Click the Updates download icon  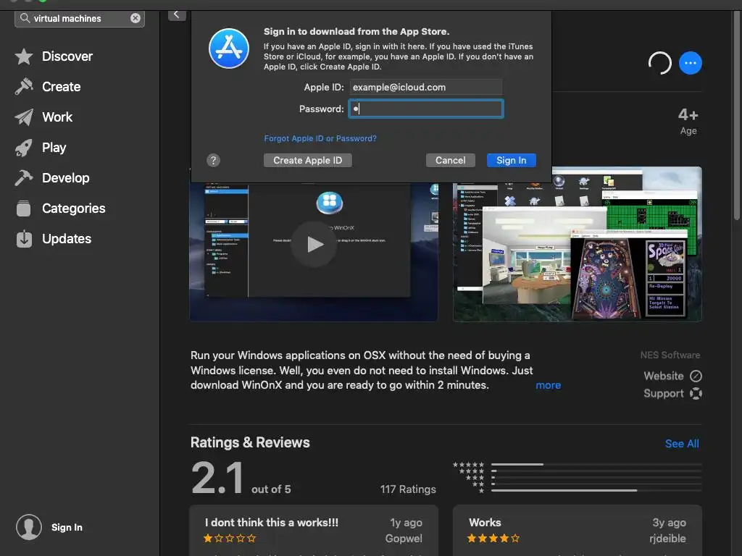pos(24,239)
